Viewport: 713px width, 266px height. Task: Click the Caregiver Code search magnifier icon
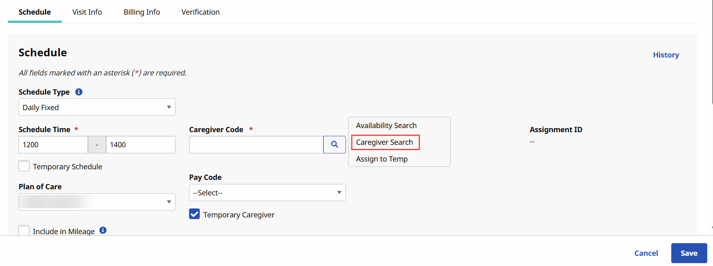pyautogui.click(x=334, y=144)
